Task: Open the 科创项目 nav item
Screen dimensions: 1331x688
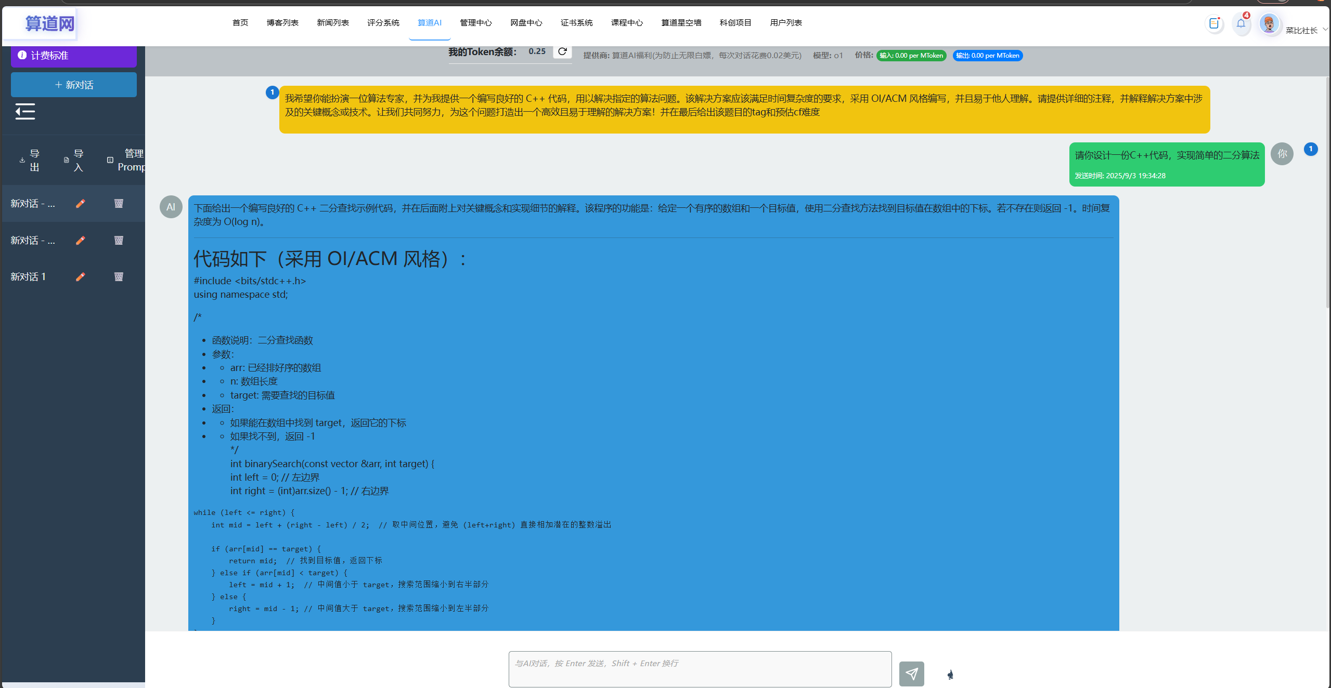Action: tap(735, 23)
